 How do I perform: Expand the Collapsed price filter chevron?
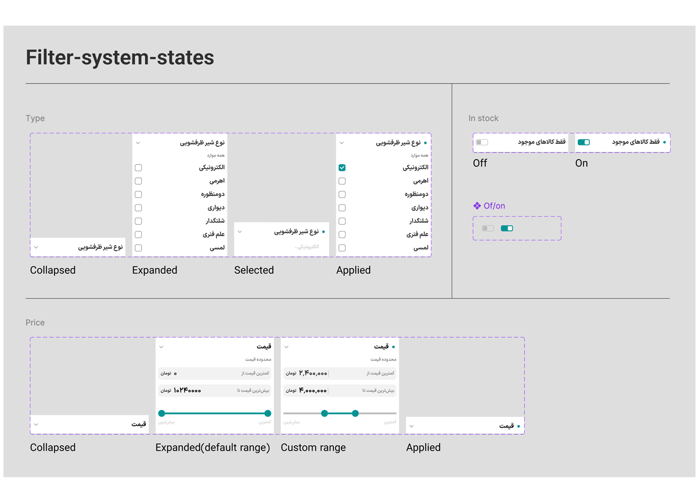(36, 424)
